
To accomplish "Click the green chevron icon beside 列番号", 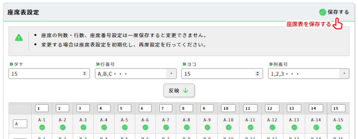I will (271, 64).
